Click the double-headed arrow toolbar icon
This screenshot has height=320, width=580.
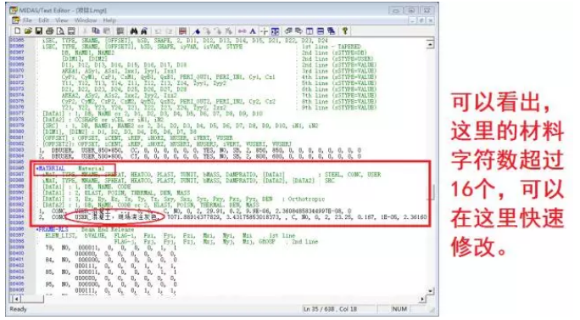tap(242, 31)
